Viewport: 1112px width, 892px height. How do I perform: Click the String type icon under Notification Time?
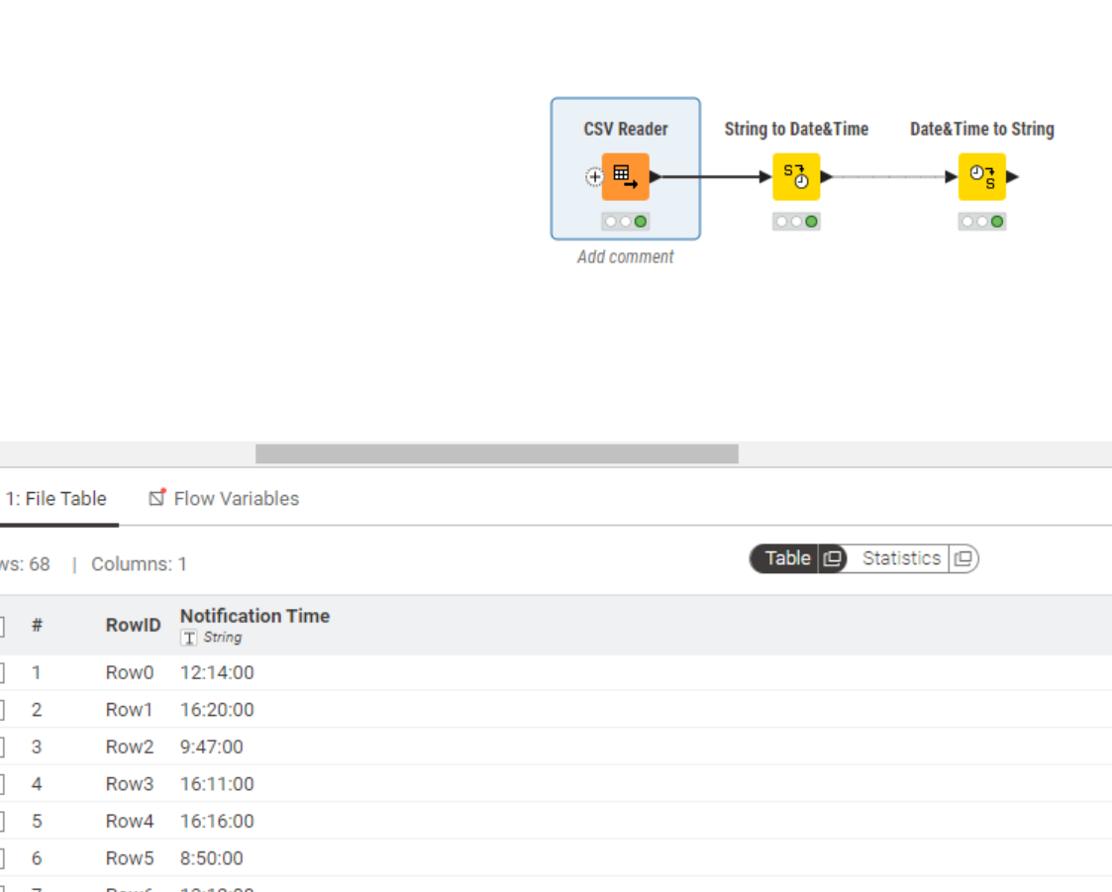[x=188, y=638]
